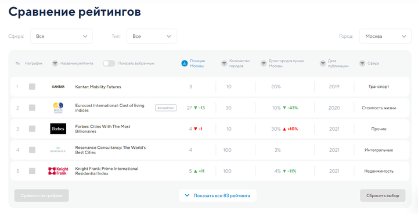Open the Тип dropdown
Image resolution: width=418 pixels, height=214 pixels.
pos(152,36)
